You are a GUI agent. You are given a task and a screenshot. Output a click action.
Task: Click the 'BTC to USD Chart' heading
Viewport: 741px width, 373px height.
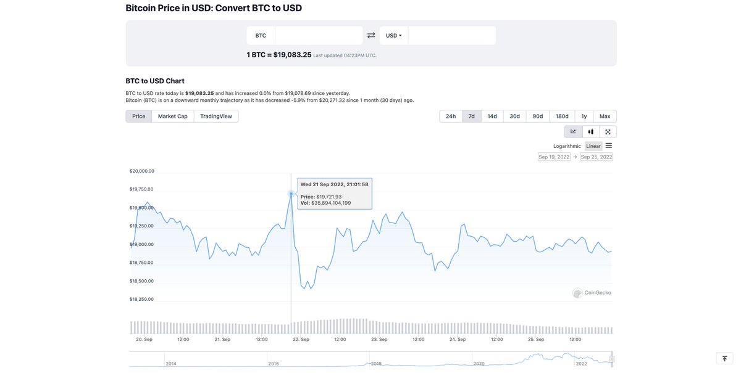click(155, 81)
